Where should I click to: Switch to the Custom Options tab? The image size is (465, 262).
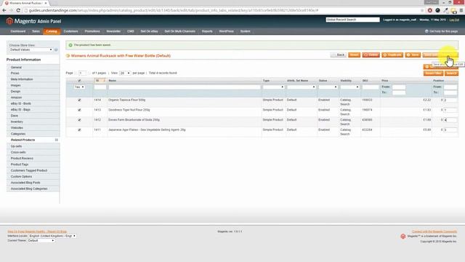(33, 176)
